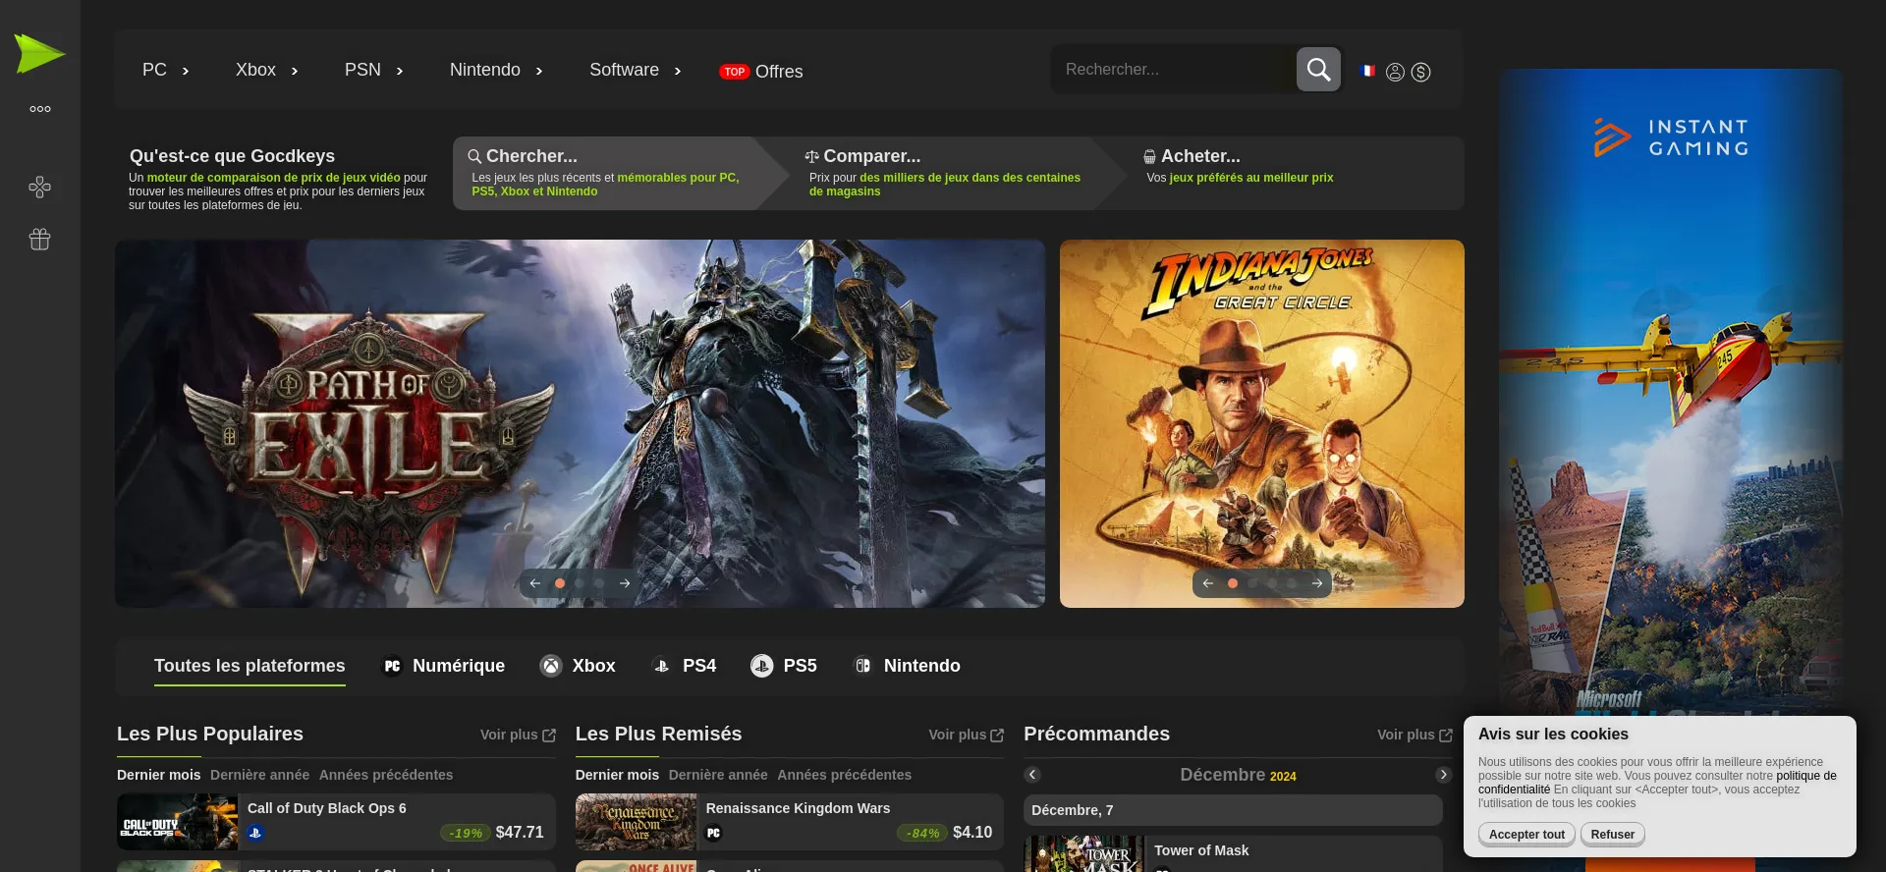Expand the PC menu

[x=165, y=70]
